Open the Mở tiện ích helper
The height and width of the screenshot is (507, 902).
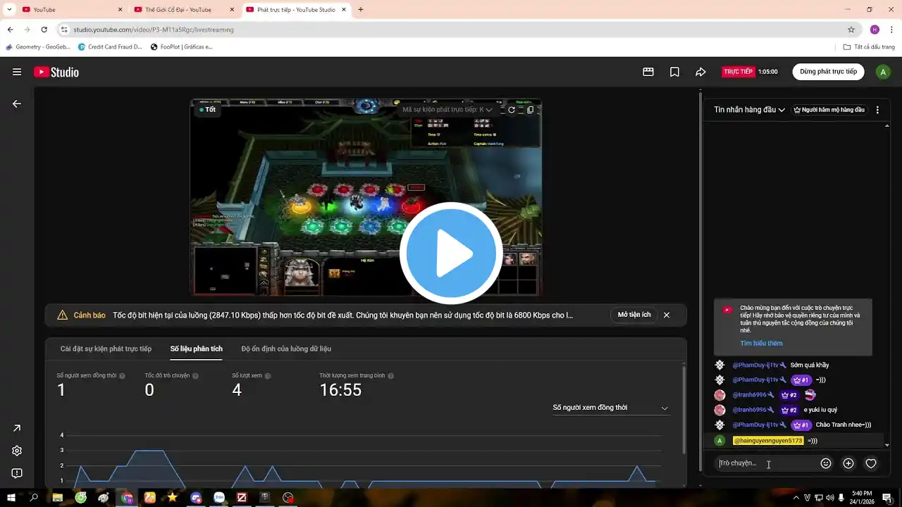tap(634, 315)
